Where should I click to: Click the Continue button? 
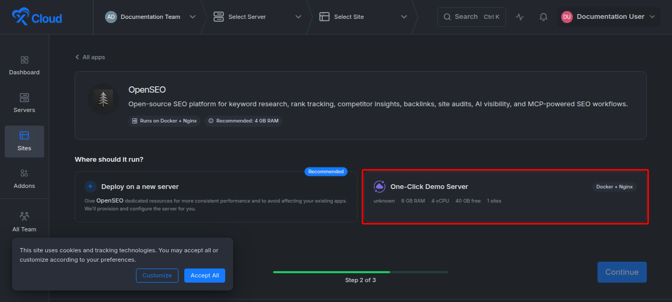(x=622, y=272)
